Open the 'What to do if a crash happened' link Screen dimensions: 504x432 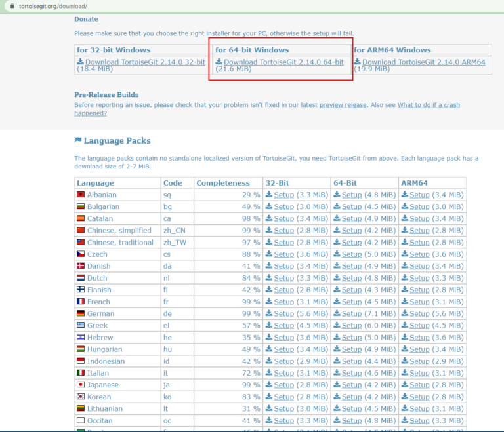pyautogui.click(x=428, y=105)
